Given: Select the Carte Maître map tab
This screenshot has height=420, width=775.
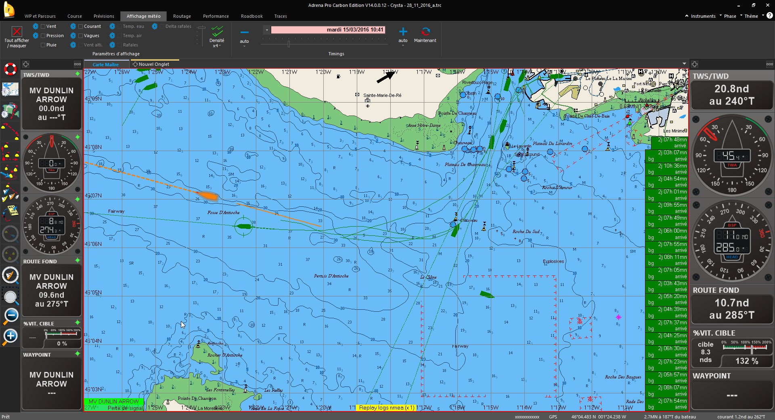Looking at the screenshot, I should click(x=106, y=65).
